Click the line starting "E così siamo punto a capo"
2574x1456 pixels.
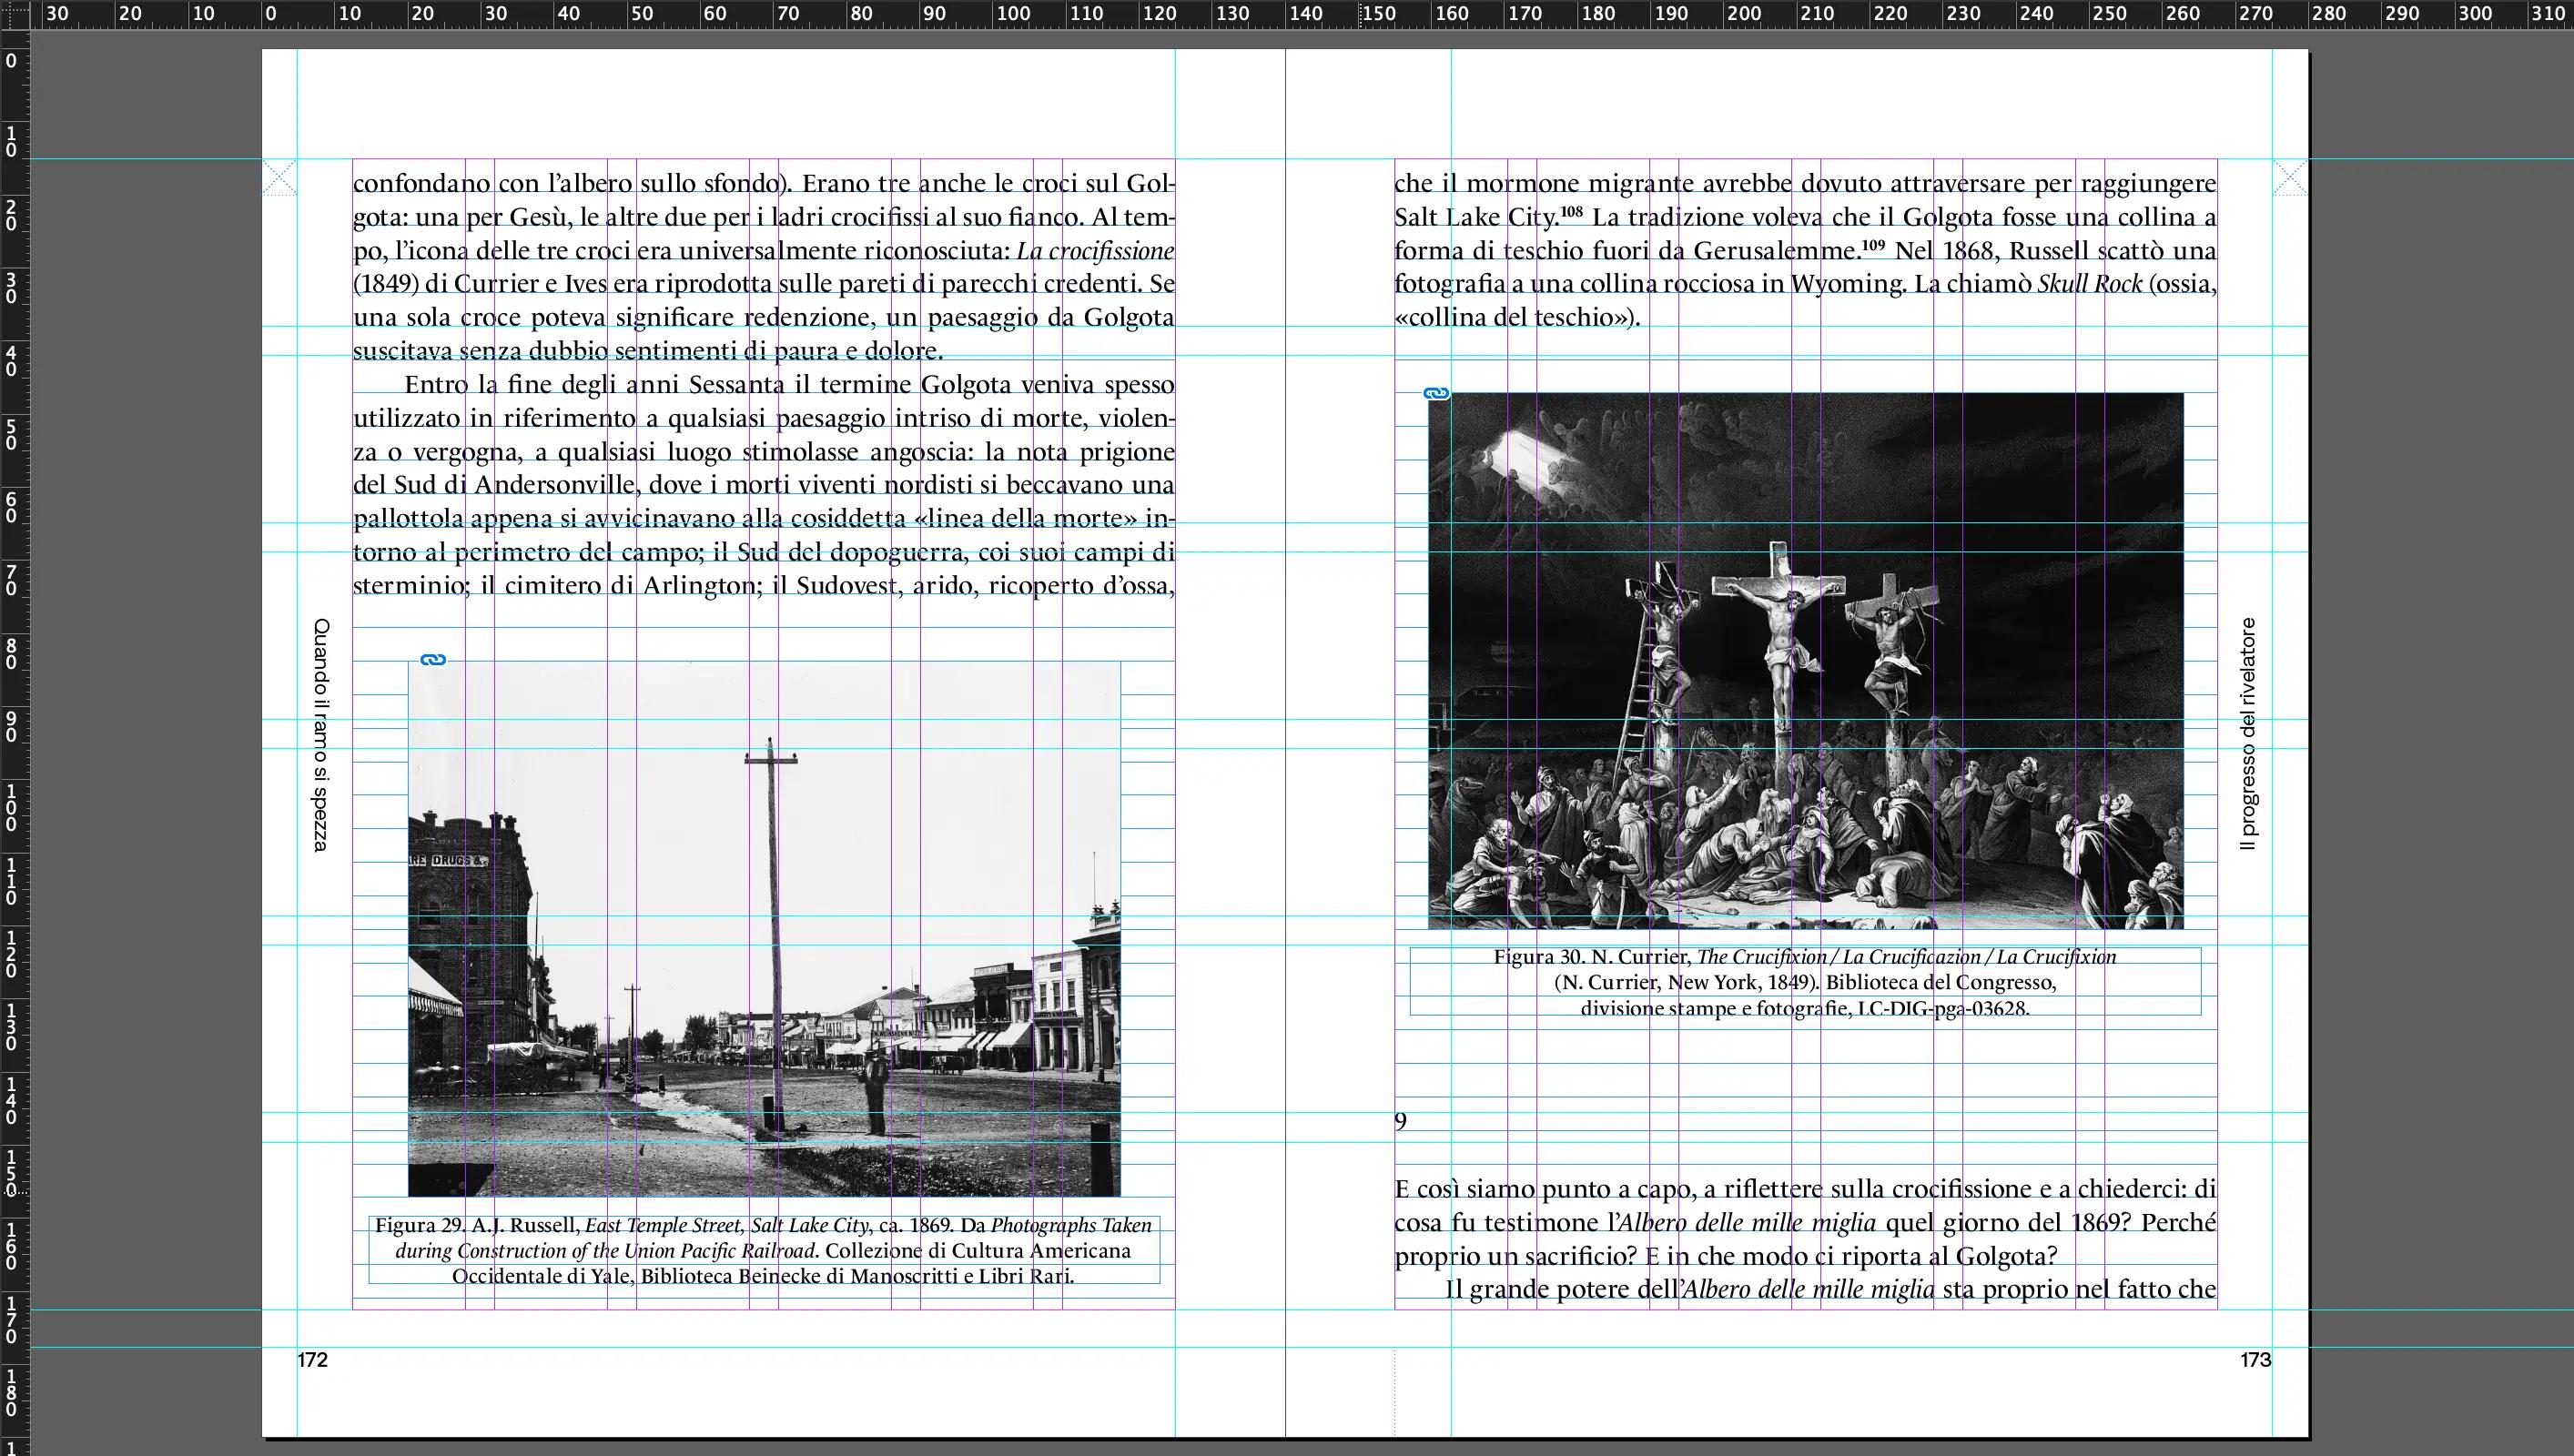(1805, 1189)
